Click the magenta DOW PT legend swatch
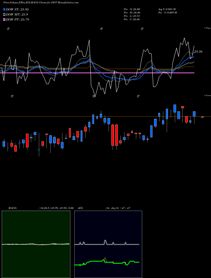 point(4,19)
